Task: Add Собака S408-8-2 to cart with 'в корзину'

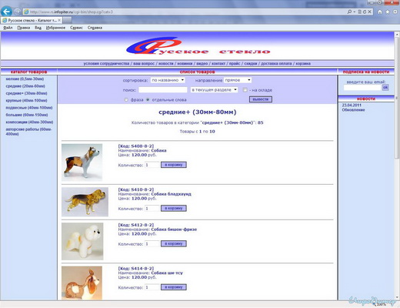Action: [174, 165]
